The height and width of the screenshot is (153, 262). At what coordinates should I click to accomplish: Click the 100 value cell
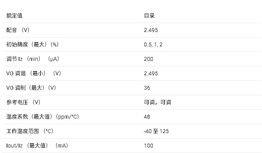pyautogui.click(x=149, y=146)
